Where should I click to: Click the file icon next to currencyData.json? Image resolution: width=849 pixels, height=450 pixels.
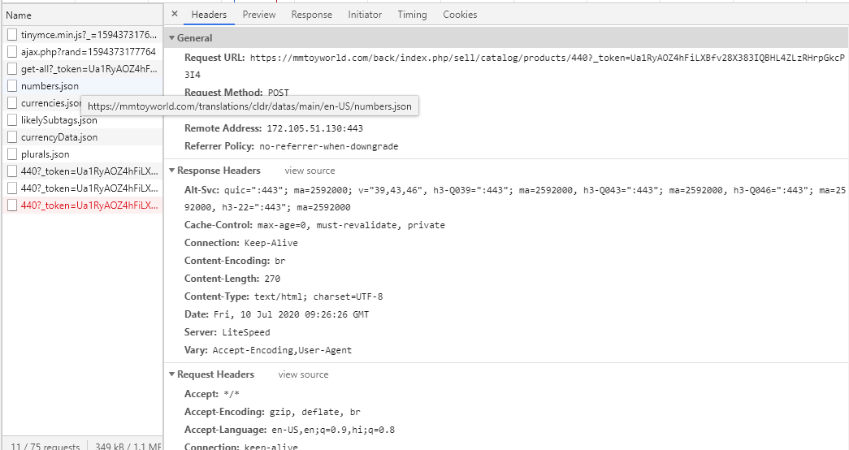[x=12, y=137]
